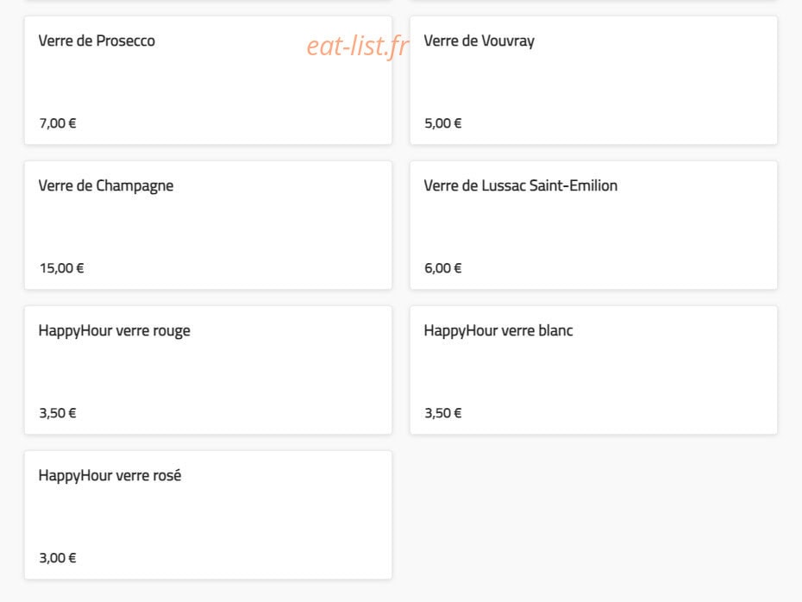Open the Verre de Prosecco item card
This screenshot has height=602, width=802.
(x=208, y=80)
